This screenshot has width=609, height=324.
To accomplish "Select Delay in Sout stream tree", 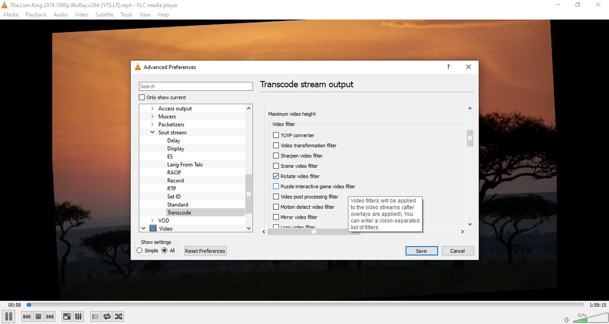I will (174, 141).
